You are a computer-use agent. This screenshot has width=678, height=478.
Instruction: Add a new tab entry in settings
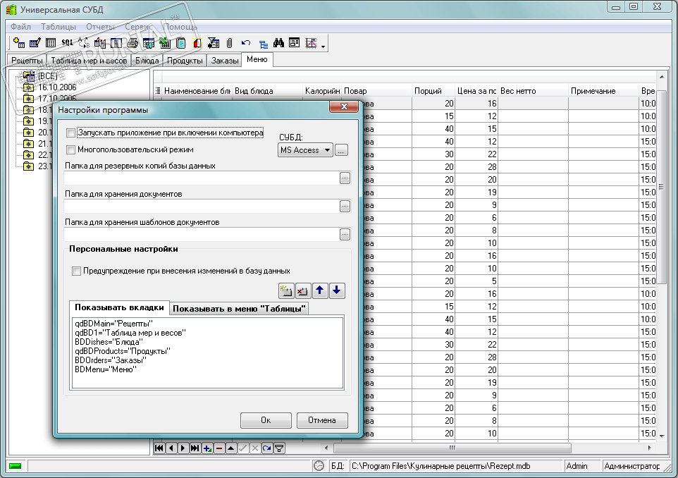pos(286,290)
